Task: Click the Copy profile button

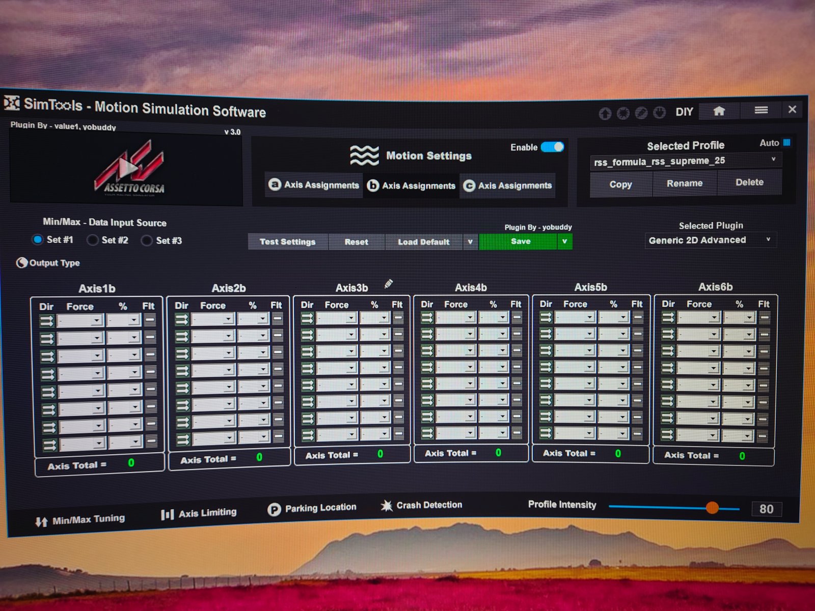Action: pos(621,184)
